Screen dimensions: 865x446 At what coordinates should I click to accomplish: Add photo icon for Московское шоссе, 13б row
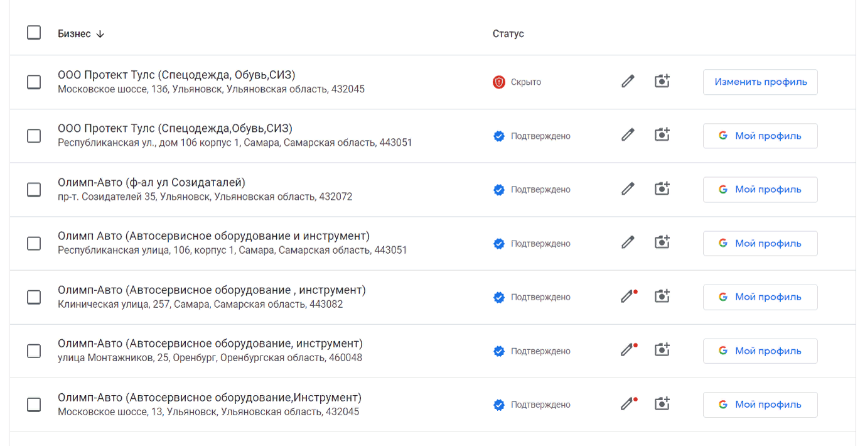coord(662,82)
